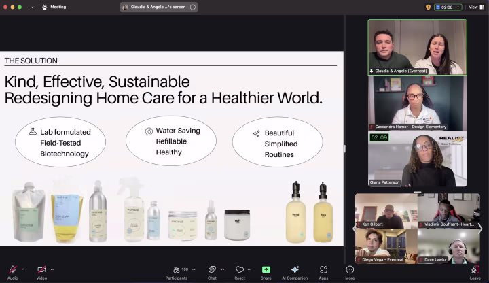The width and height of the screenshot is (489, 283).
Task: Expand audio options caret next to Audio
Action: tap(23, 269)
